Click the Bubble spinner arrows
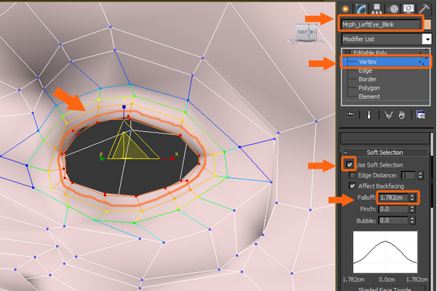437x291 pixels. click(412, 220)
